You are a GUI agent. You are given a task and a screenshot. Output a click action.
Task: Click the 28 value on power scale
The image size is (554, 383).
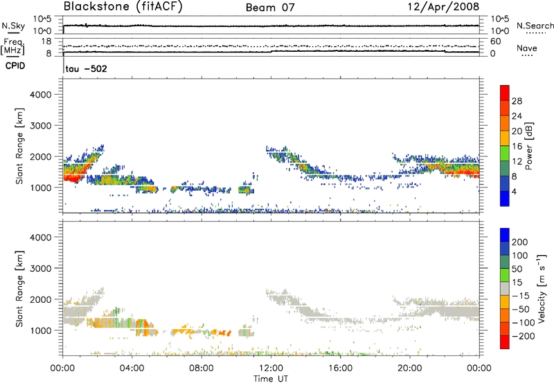pyautogui.click(x=517, y=101)
